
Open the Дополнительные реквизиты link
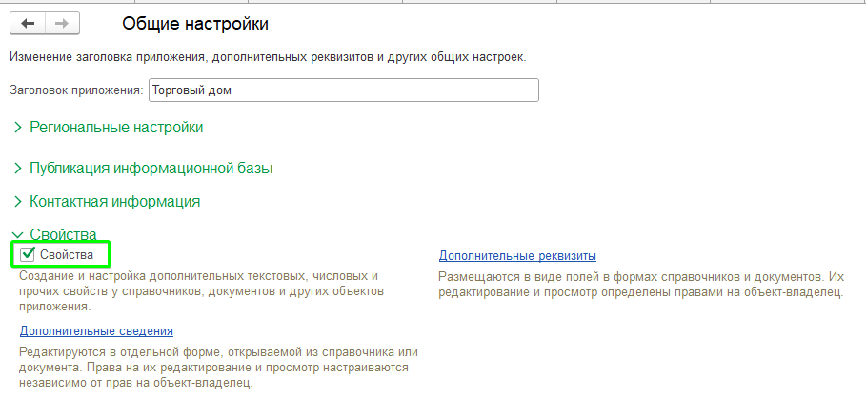(x=517, y=256)
